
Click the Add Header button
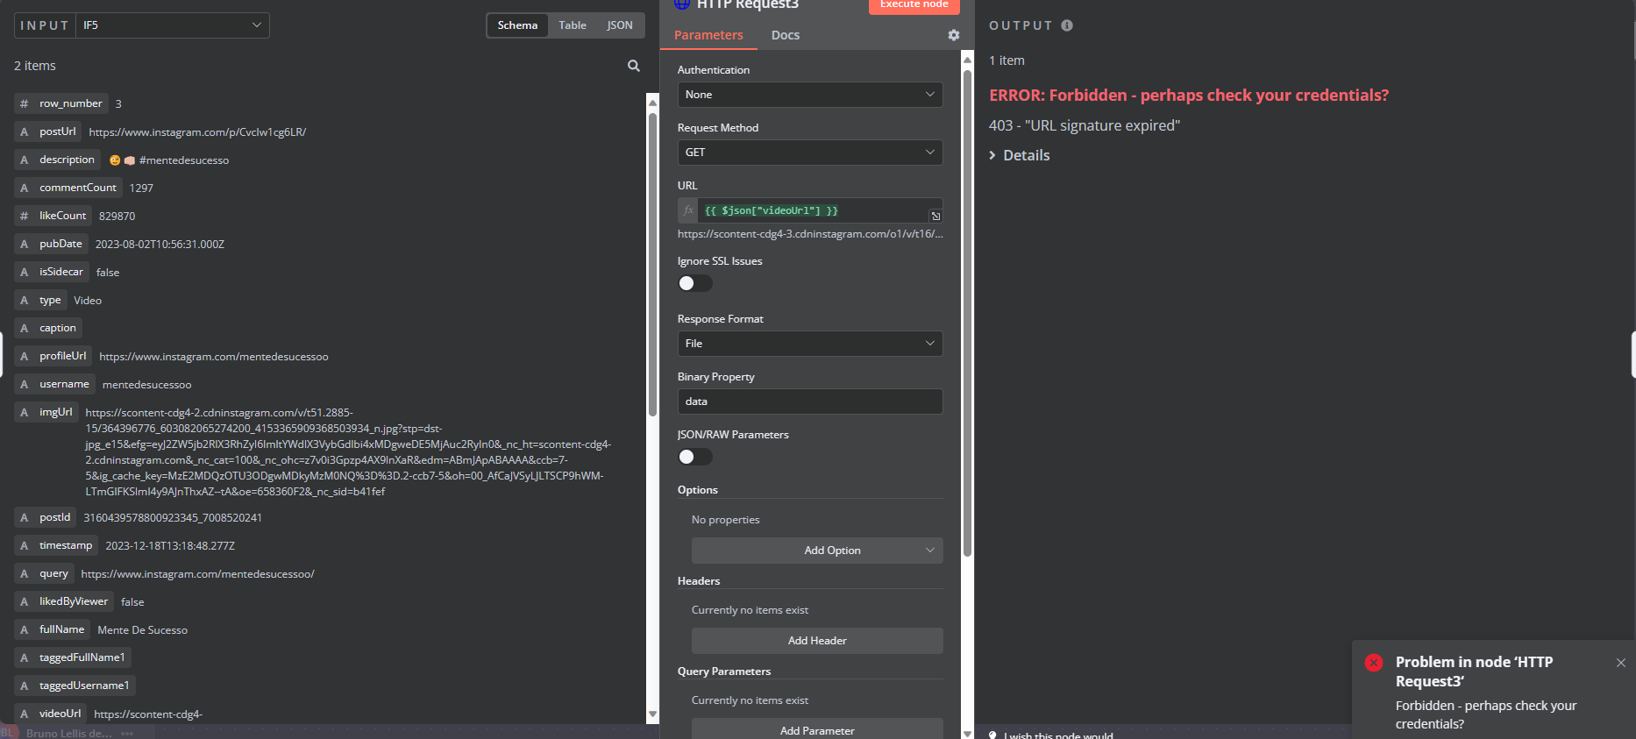pyautogui.click(x=816, y=641)
